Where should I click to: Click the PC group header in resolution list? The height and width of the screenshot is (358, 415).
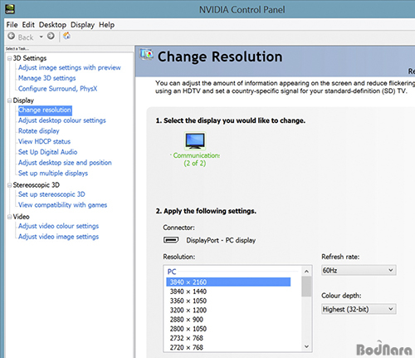[x=172, y=272]
